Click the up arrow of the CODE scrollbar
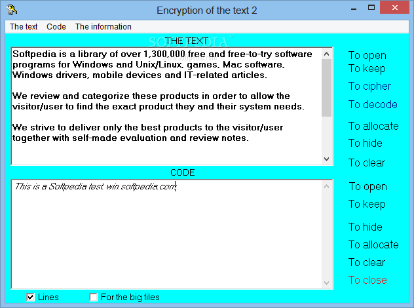Image resolution: width=414 pixels, height=308 pixels. click(x=327, y=186)
